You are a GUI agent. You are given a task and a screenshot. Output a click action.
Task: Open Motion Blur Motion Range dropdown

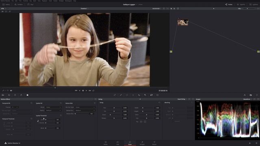tap(85, 110)
